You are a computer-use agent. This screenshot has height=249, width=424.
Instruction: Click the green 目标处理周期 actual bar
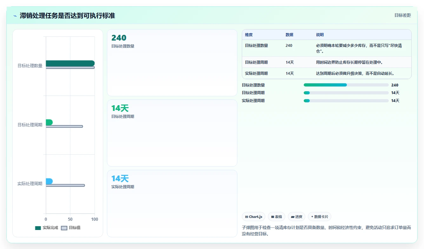(x=49, y=122)
